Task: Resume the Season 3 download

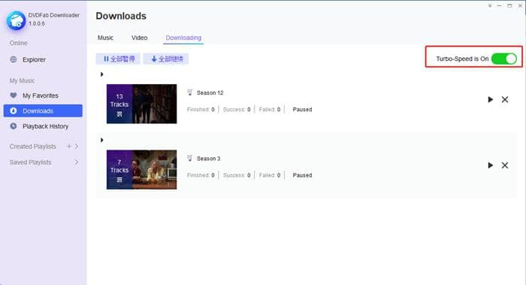Action: 490,165
